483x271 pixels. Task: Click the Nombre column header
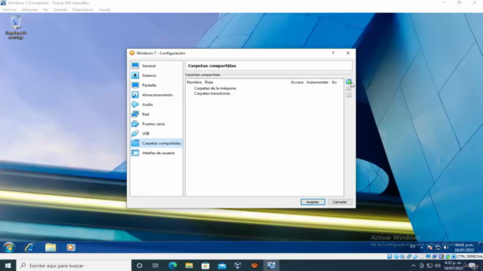click(x=194, y=82)
